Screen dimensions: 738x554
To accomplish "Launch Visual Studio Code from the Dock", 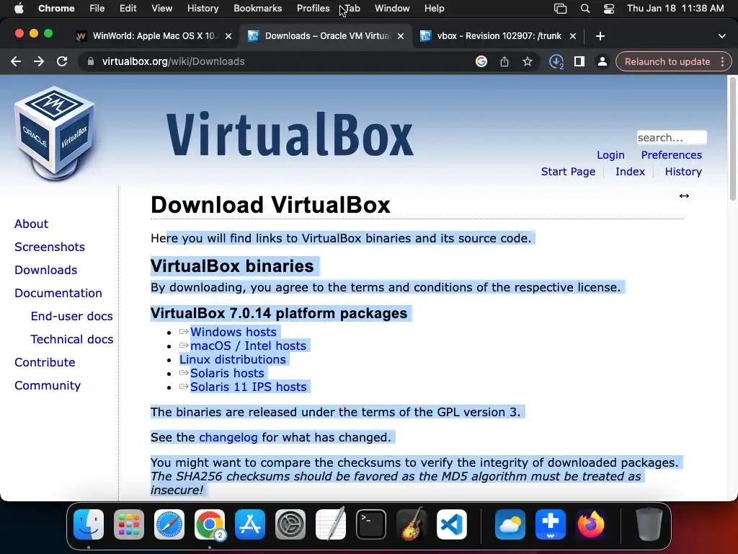I will 452,524.
